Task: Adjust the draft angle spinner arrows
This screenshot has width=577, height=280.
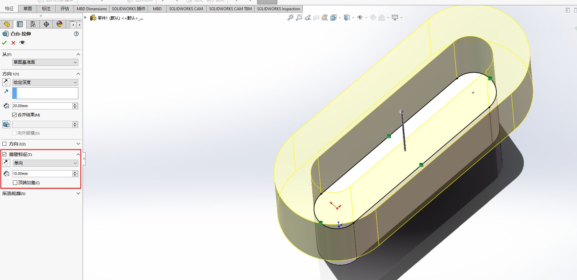Action: point(75,124)
